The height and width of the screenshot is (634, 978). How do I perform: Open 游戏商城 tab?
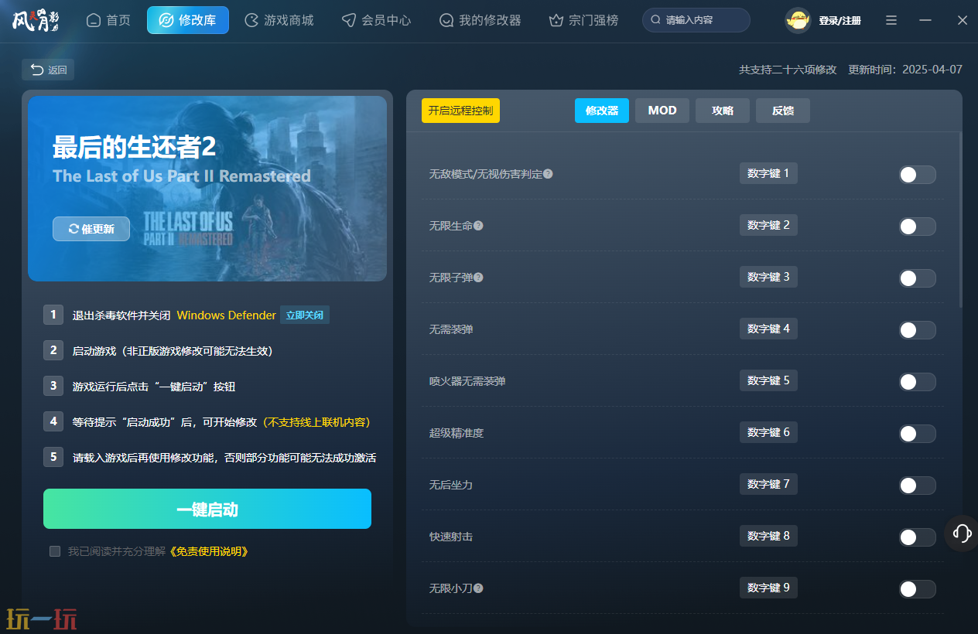pyautogui.click(x=279, y=20)
